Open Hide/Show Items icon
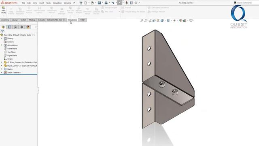Viewport: 259px width, 146px height. tap(174, 21)
